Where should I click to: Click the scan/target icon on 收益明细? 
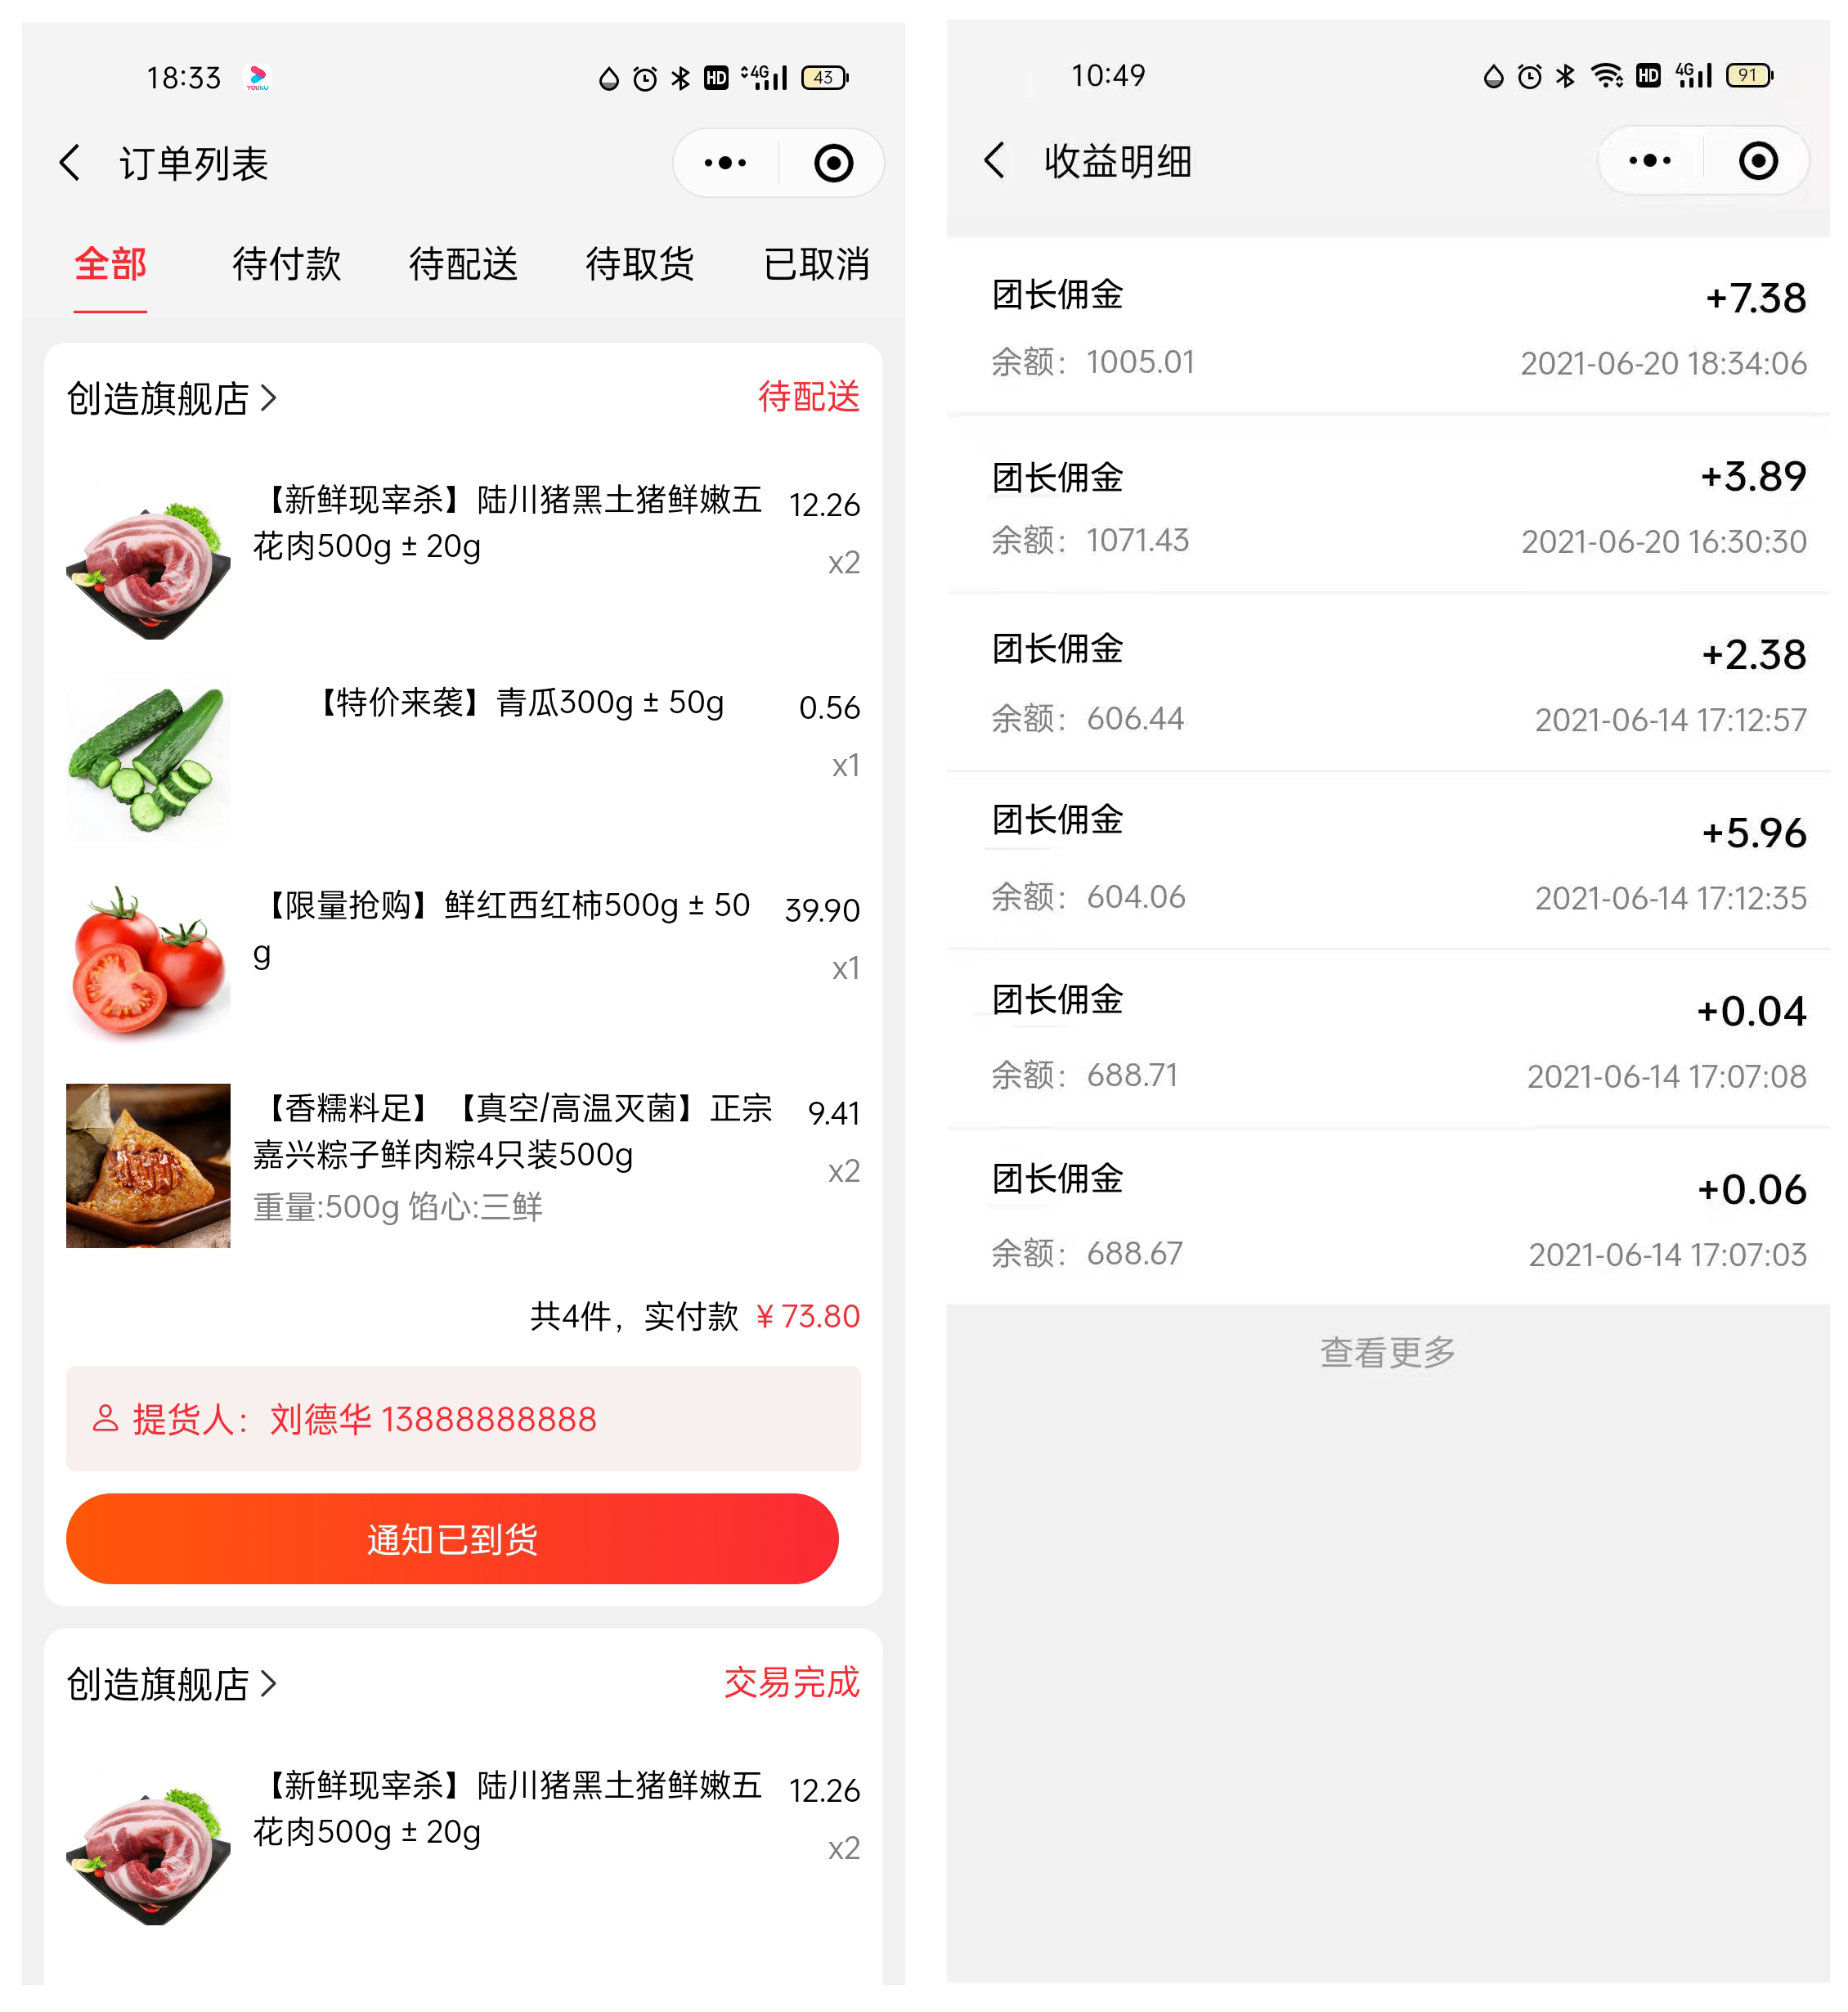pyautogui.click(x=1764, y=163)
